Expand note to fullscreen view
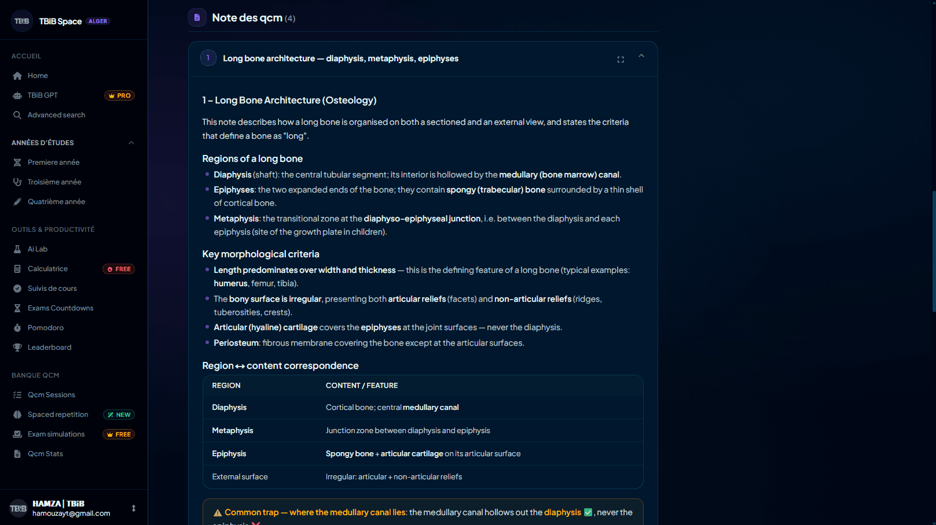The height and width of the screenshot is (525, 936). [621, 60]
